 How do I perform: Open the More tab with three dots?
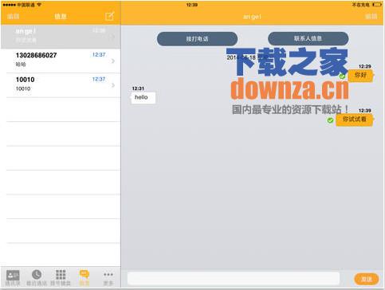[108, 277]
